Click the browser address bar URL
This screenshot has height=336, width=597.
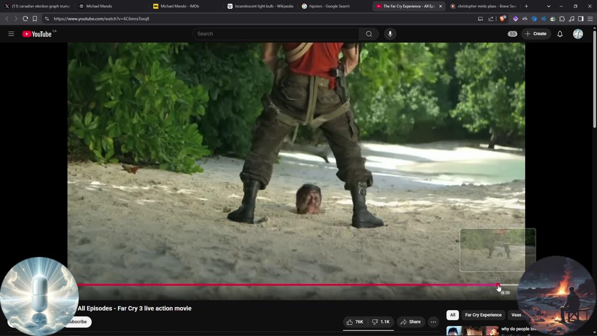(101, 19)
